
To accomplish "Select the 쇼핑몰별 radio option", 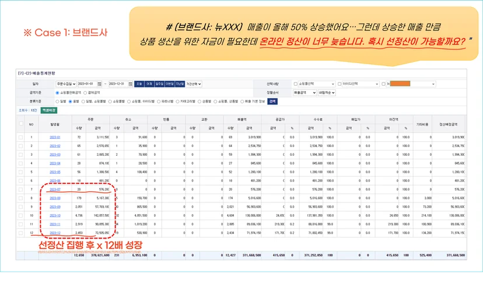I will click(x=110, y=102).
